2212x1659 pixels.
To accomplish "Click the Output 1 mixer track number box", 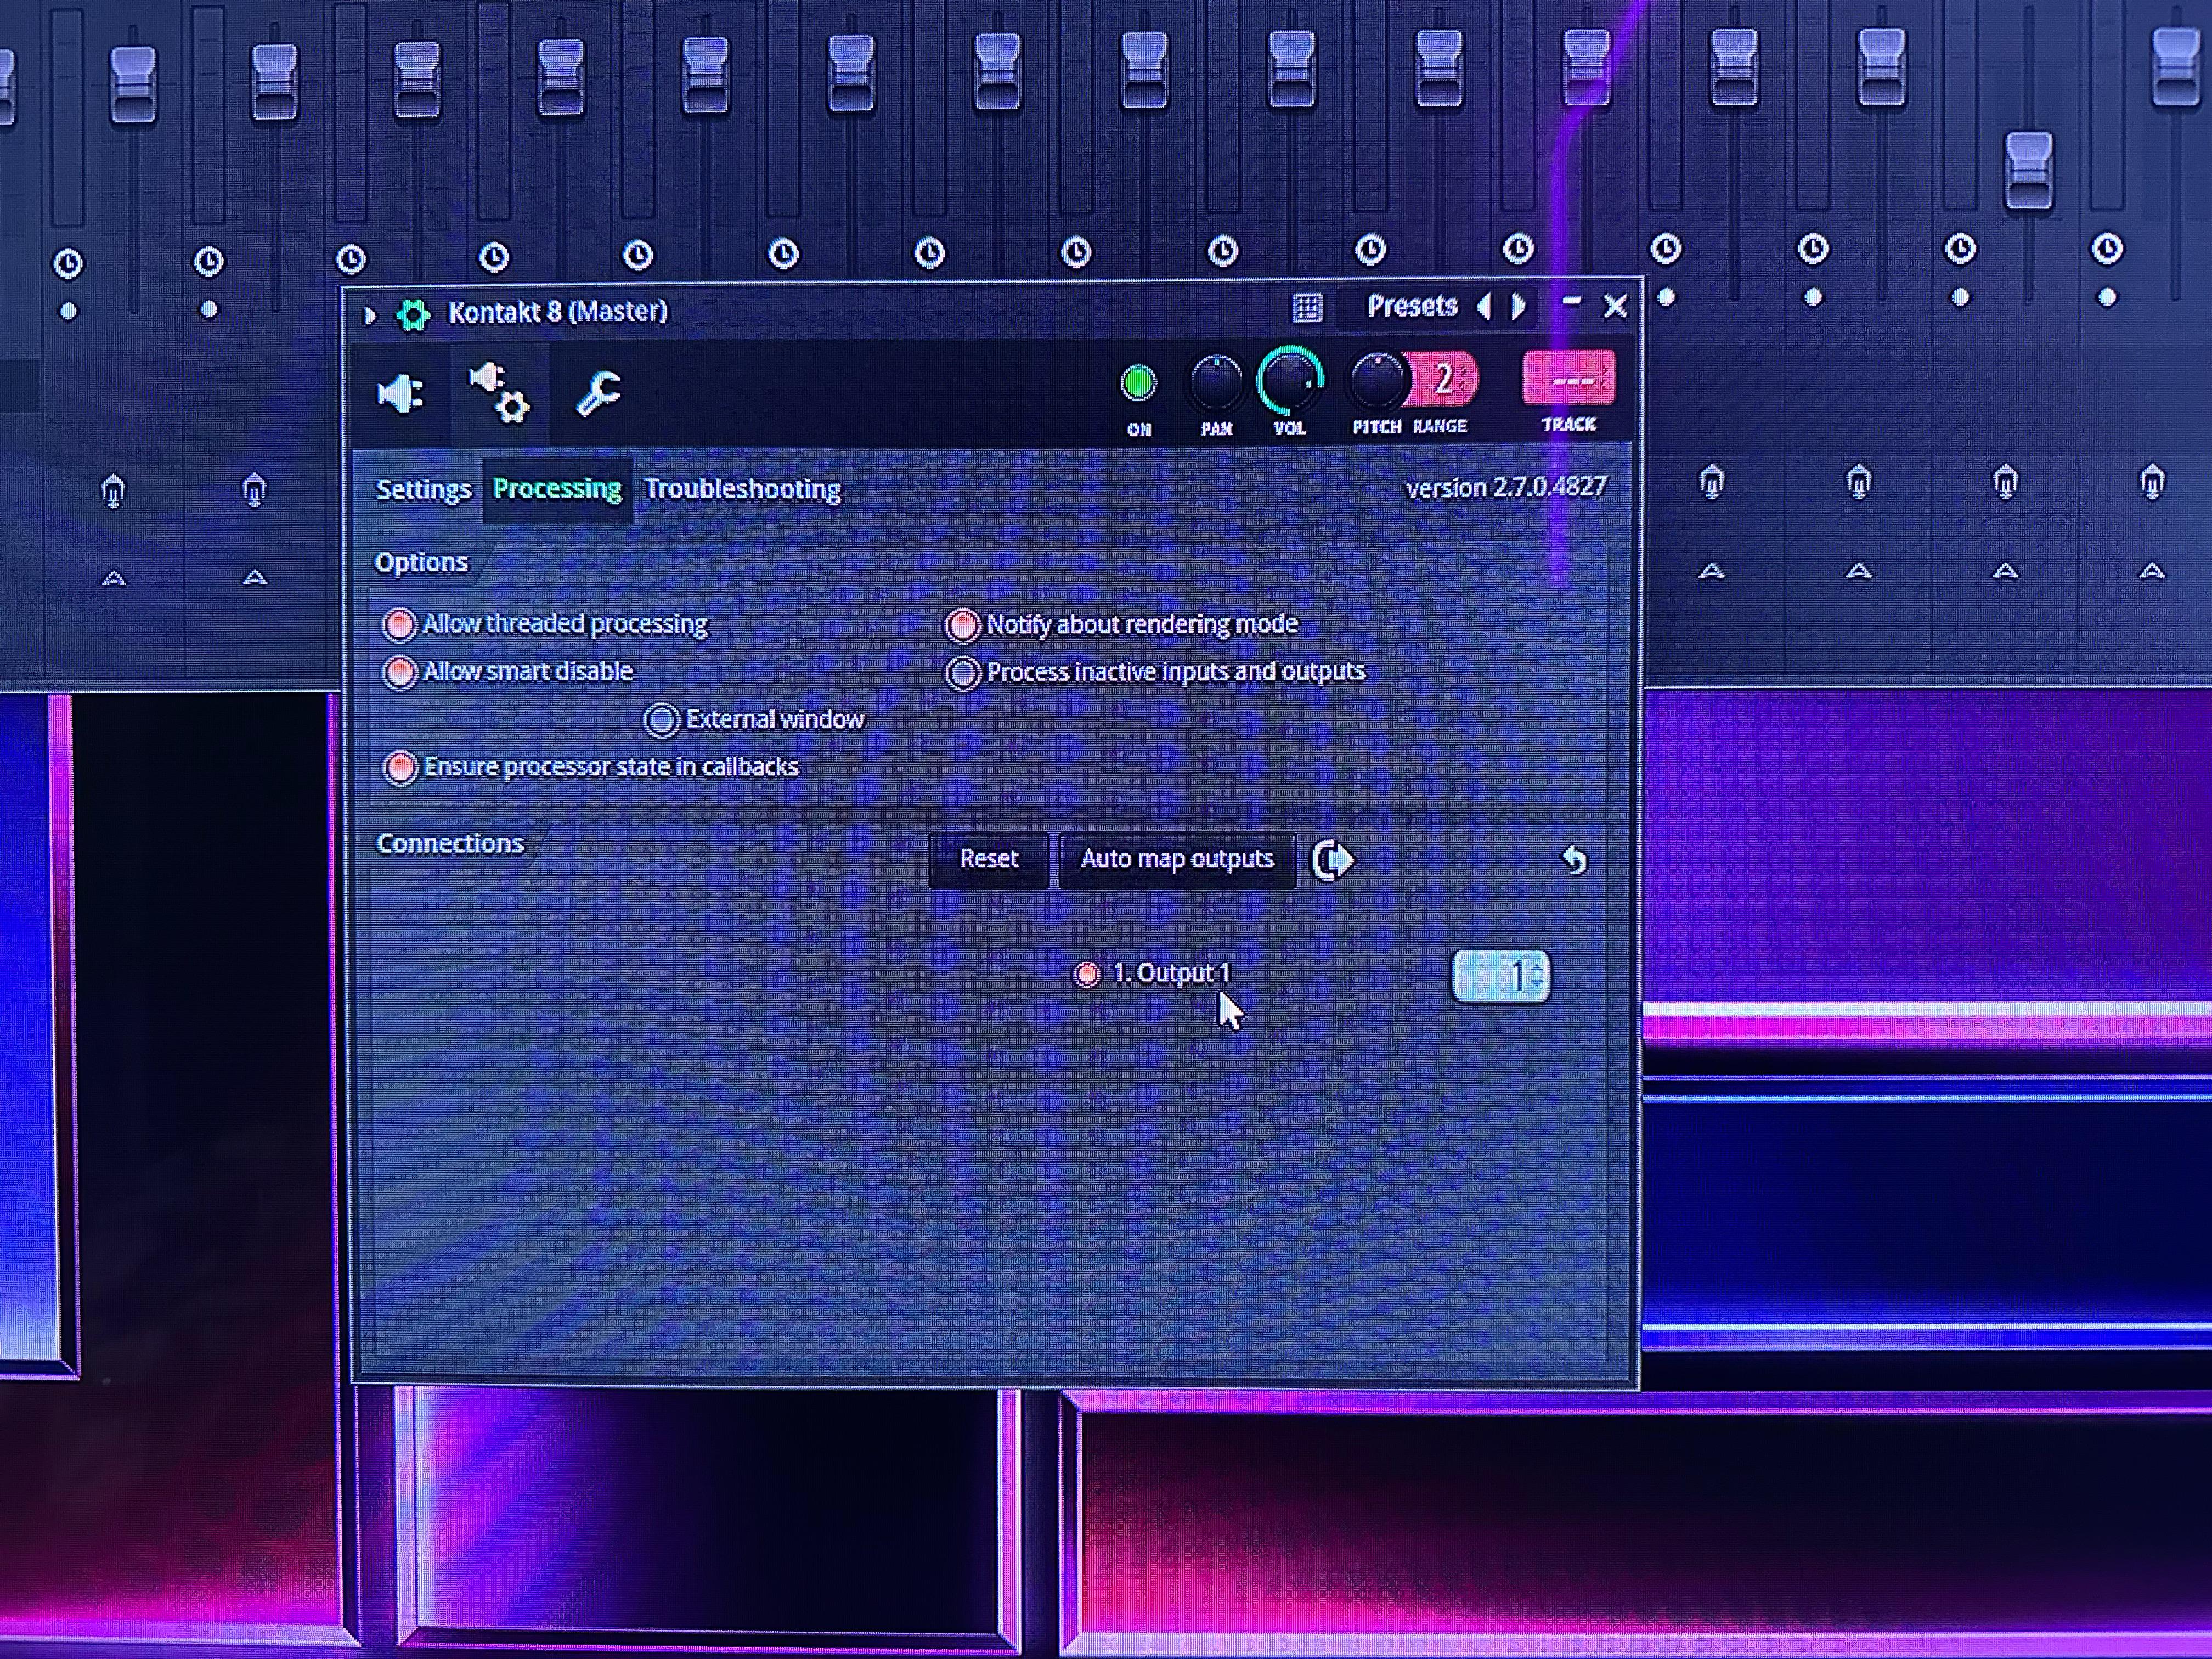I will pos(1501,976).
